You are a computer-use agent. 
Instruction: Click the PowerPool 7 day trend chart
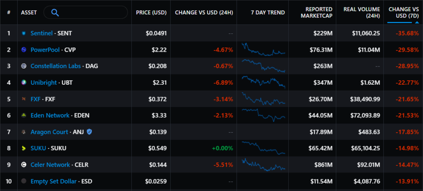[x=264, y=50]
